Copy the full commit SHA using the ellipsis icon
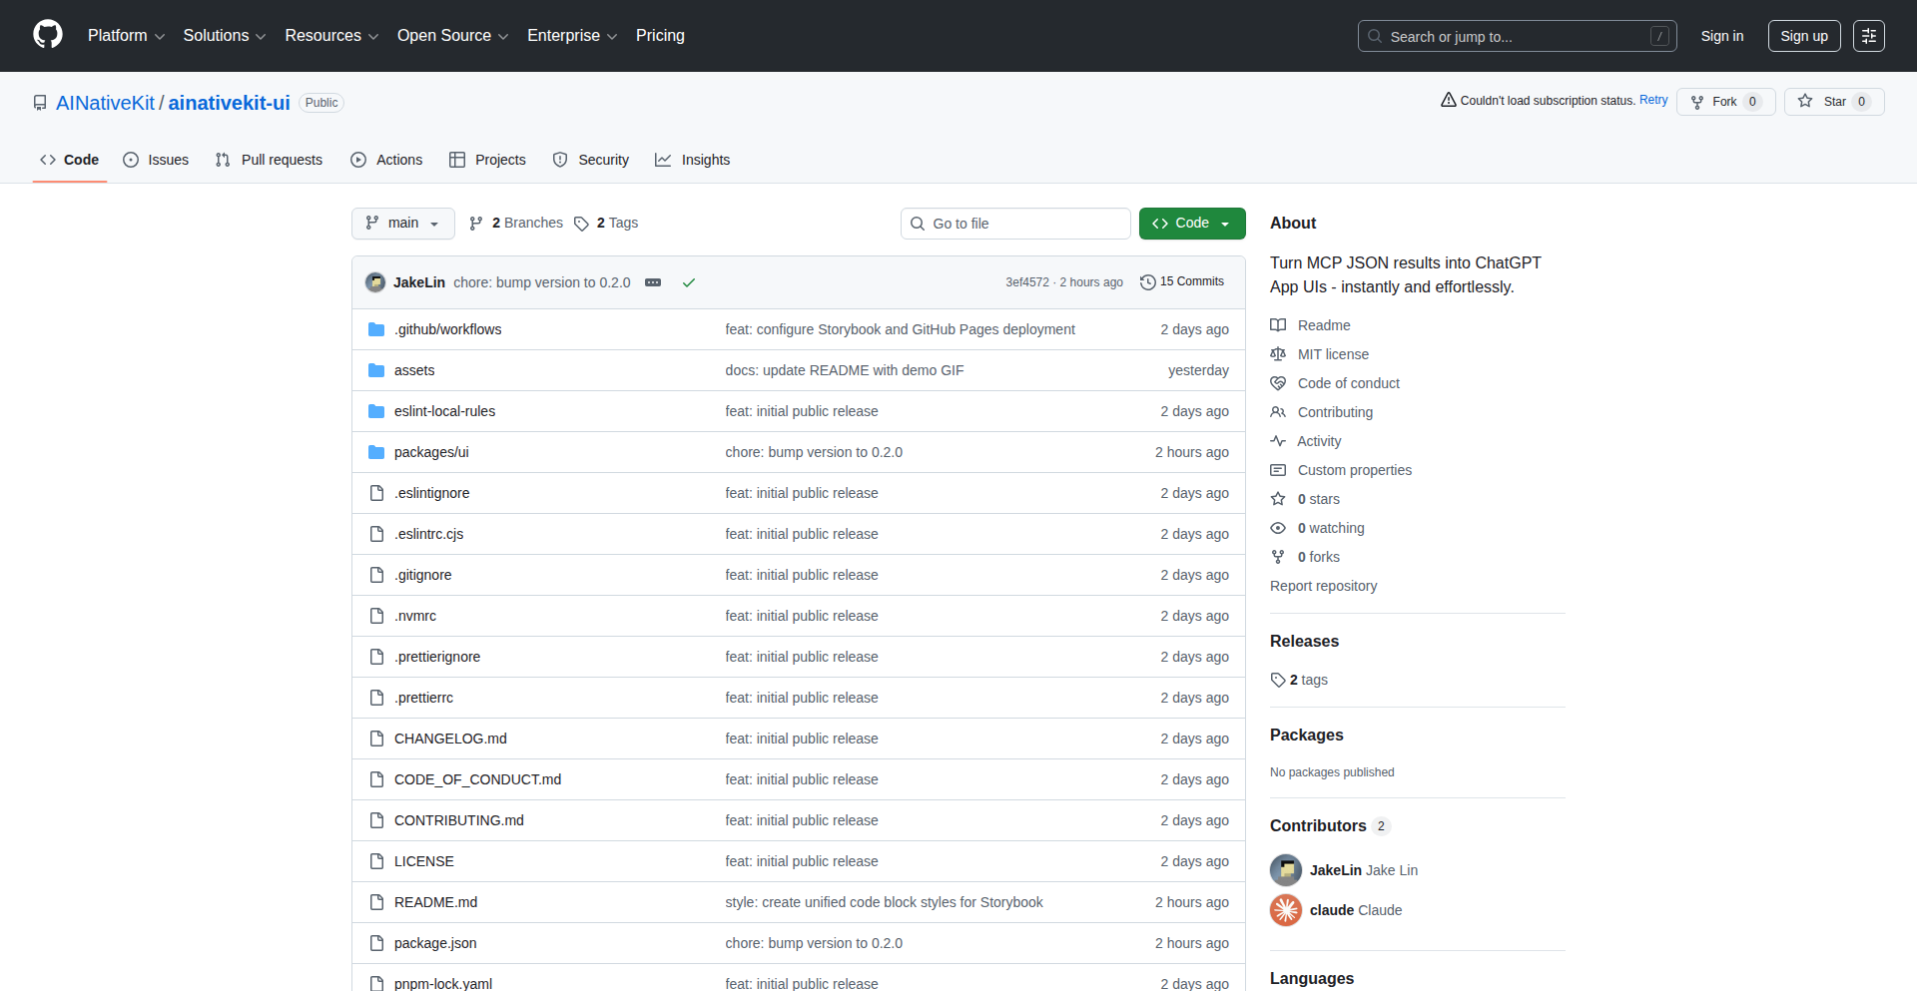 [x=653, y=282]
